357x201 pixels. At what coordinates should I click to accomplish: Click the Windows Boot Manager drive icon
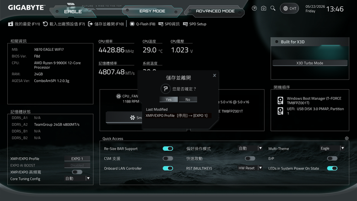click(280, 100)
